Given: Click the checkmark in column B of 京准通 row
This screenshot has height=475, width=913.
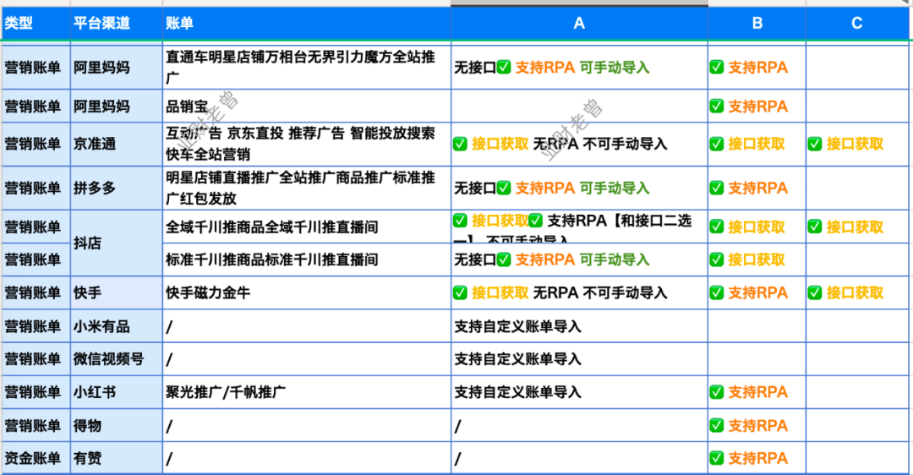Looking at the screenshot, I should point(717,143).
